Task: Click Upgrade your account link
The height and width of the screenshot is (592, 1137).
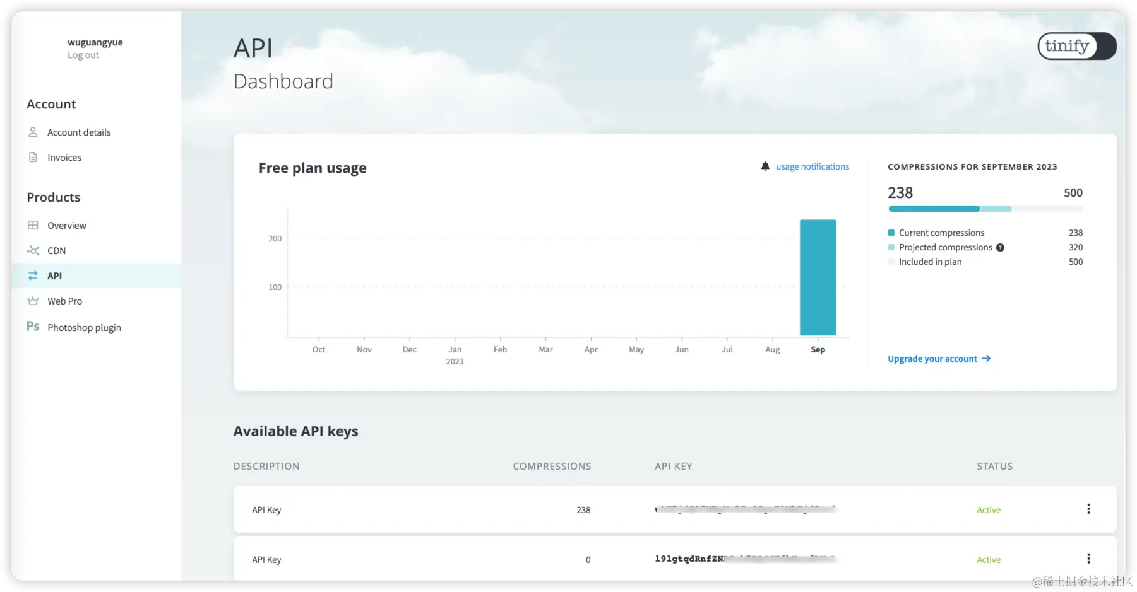Action: 932,359
